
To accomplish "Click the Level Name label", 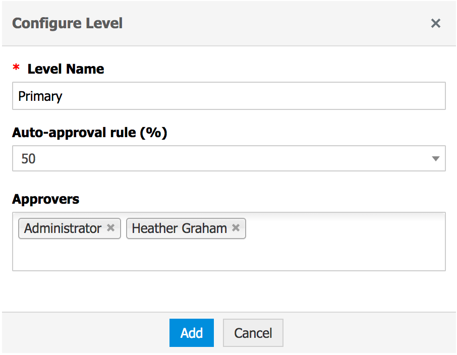I will pyautogui.click(x=66, y=69).
